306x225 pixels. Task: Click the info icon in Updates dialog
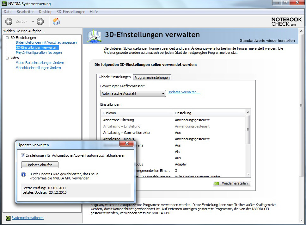pos(23,174)
